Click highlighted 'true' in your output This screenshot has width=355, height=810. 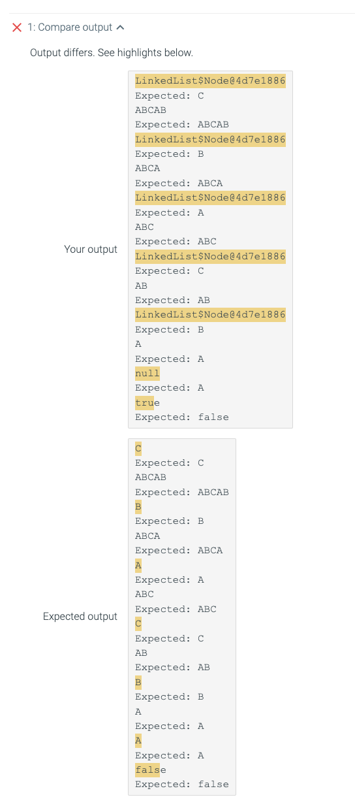point(144,402)
